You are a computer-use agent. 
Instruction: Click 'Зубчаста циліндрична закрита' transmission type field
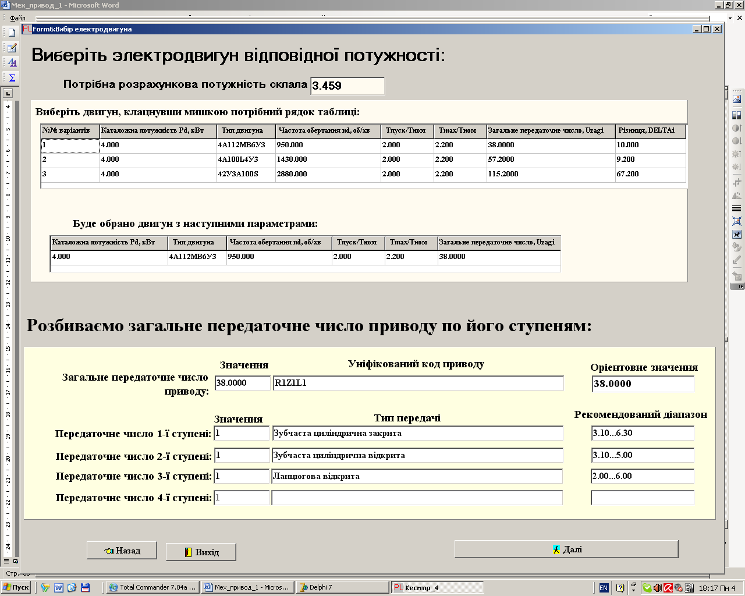[417, 434]
